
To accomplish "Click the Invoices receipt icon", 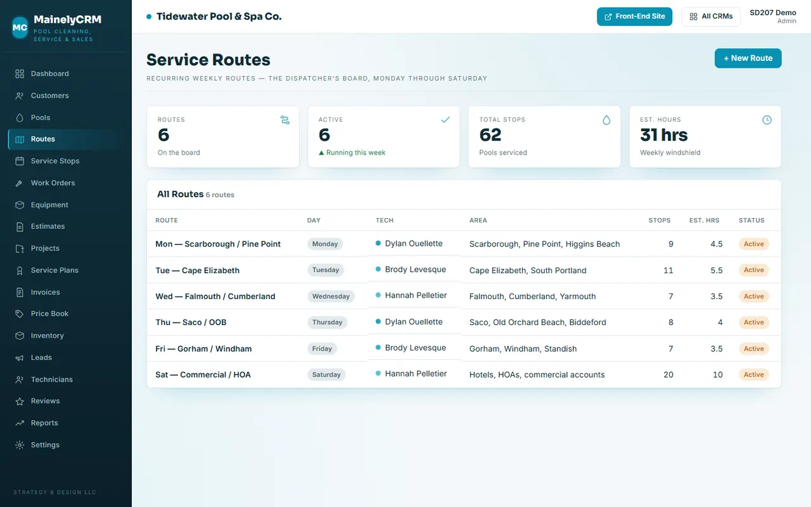I will pos(20,292).
